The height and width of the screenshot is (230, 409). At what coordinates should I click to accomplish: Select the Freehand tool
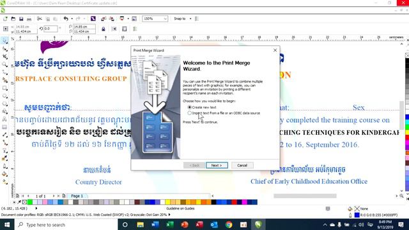tap(4, 72)
